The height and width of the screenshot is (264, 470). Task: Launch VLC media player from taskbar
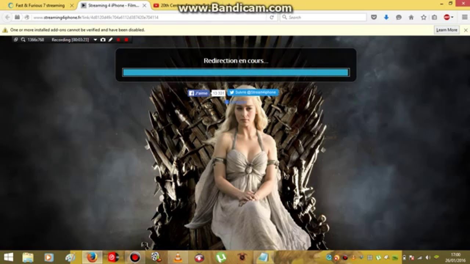click(178, 257)
